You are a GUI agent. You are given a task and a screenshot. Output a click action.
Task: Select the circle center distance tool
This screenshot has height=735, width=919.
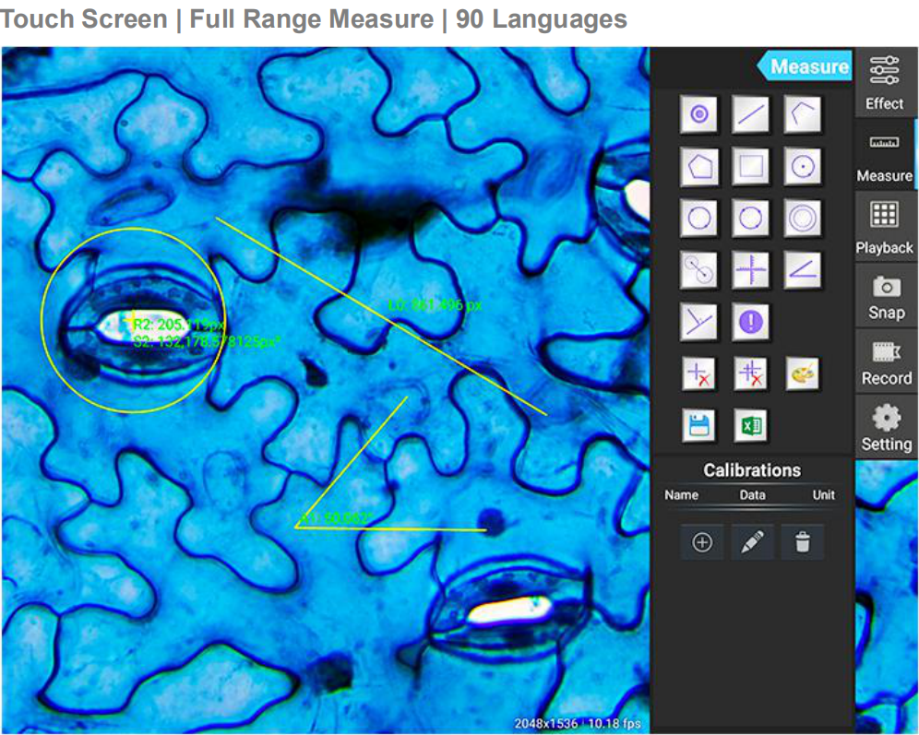tap(698, 270)
